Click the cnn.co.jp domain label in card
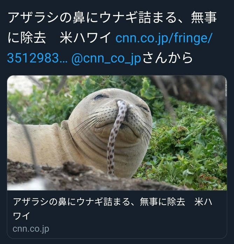Viewport: 234px width, 244px height. 31,229
